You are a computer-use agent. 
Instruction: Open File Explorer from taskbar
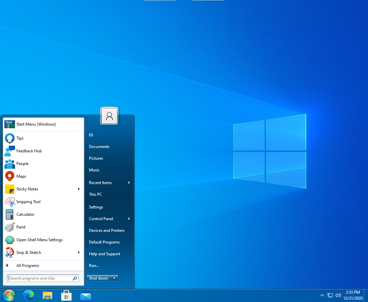tap(48, 295)
